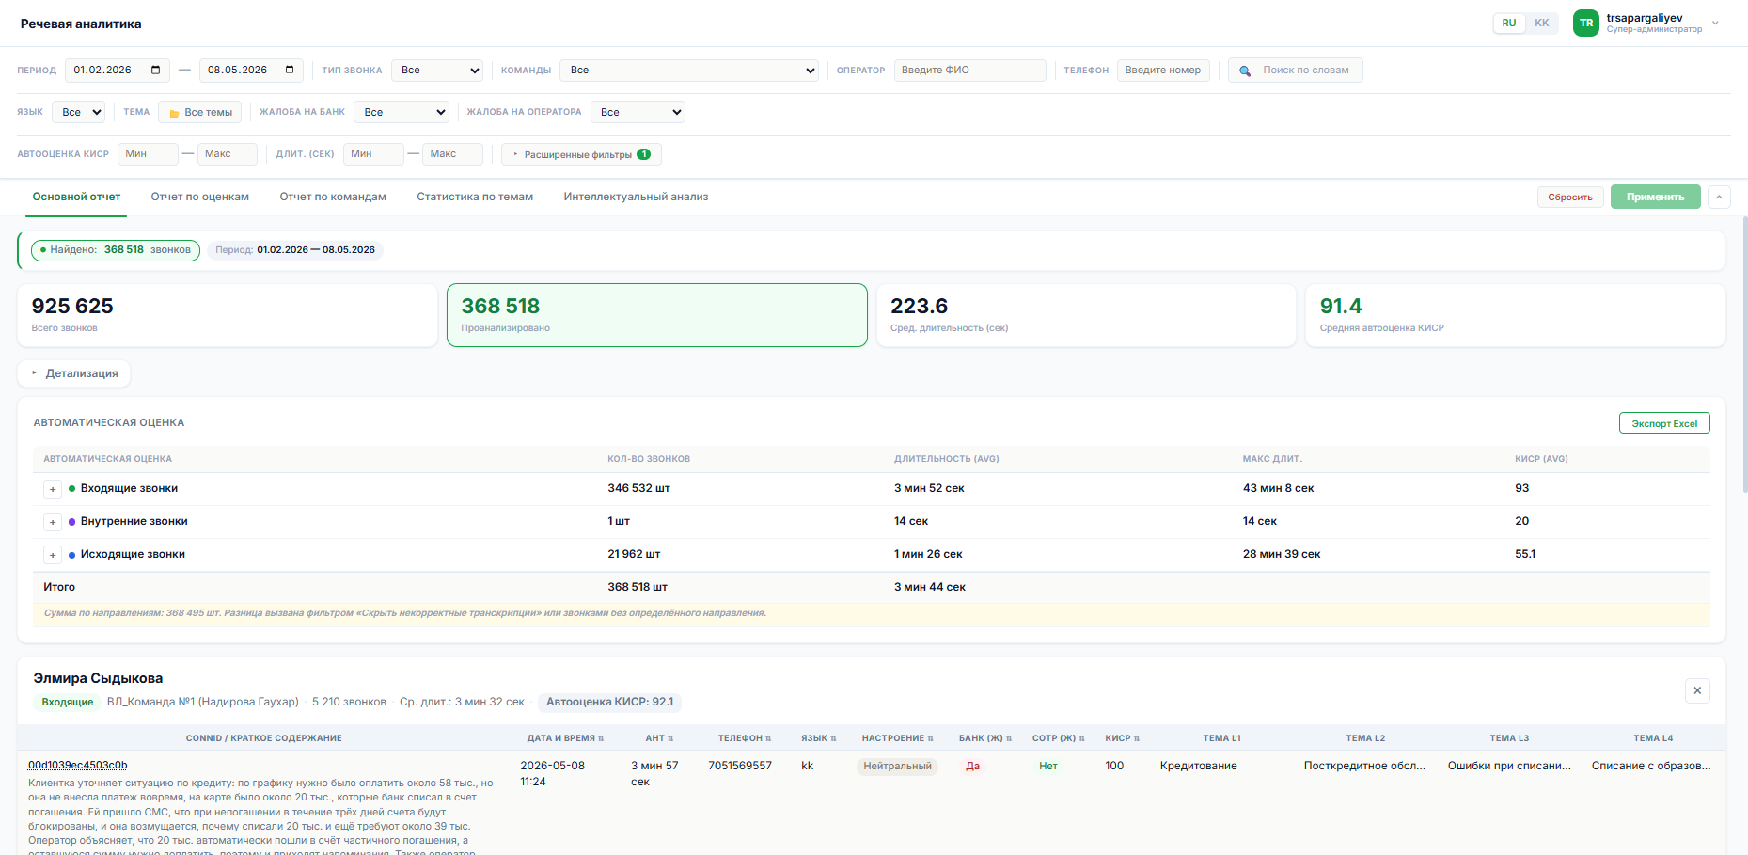1748x855 pixels.
Task: Click 'Экспорт Excel' button
Action: (x=1664, y=423)
